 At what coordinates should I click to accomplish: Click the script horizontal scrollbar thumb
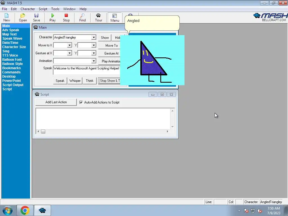pos(43,132)
